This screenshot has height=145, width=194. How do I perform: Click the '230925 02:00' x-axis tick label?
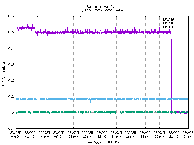pos(30,135)
